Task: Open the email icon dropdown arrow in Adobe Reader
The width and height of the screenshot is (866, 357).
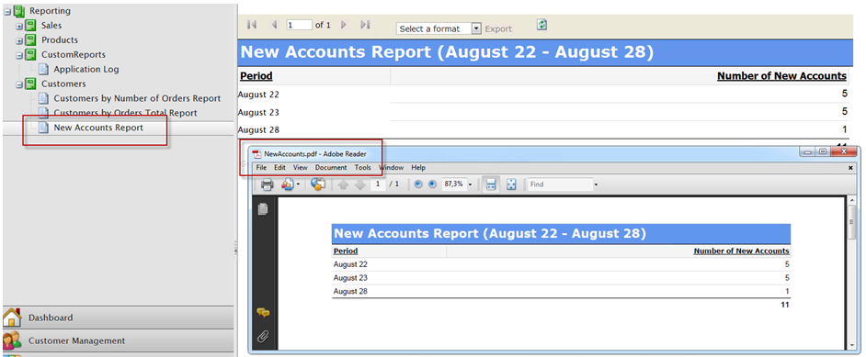Action: tap(298, 185)
